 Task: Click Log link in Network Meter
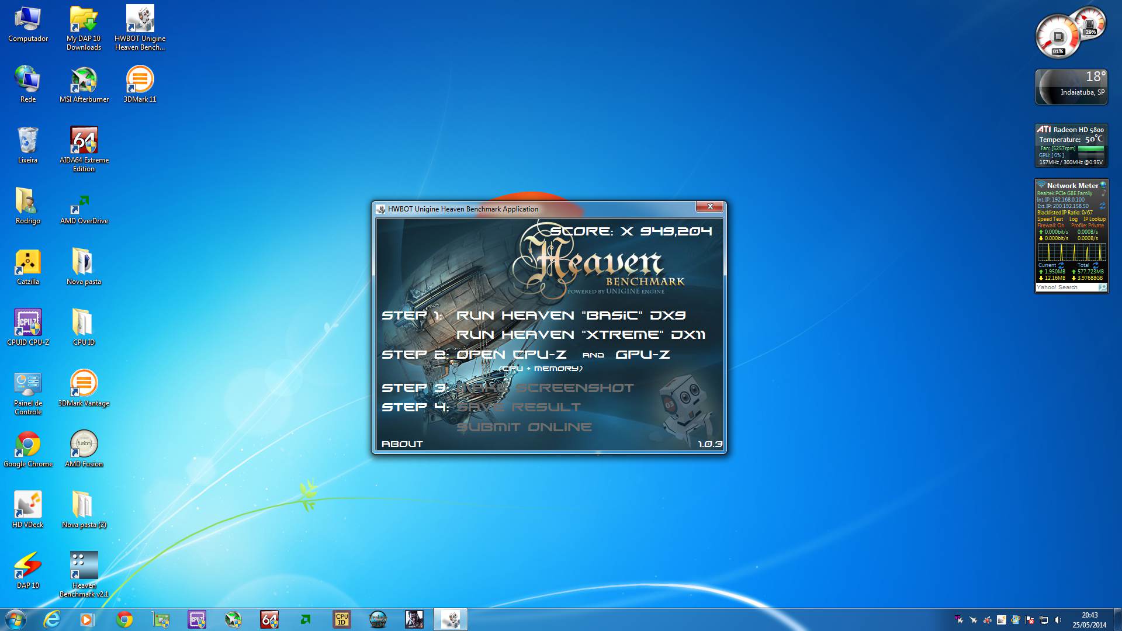[x=1073, y=219]
